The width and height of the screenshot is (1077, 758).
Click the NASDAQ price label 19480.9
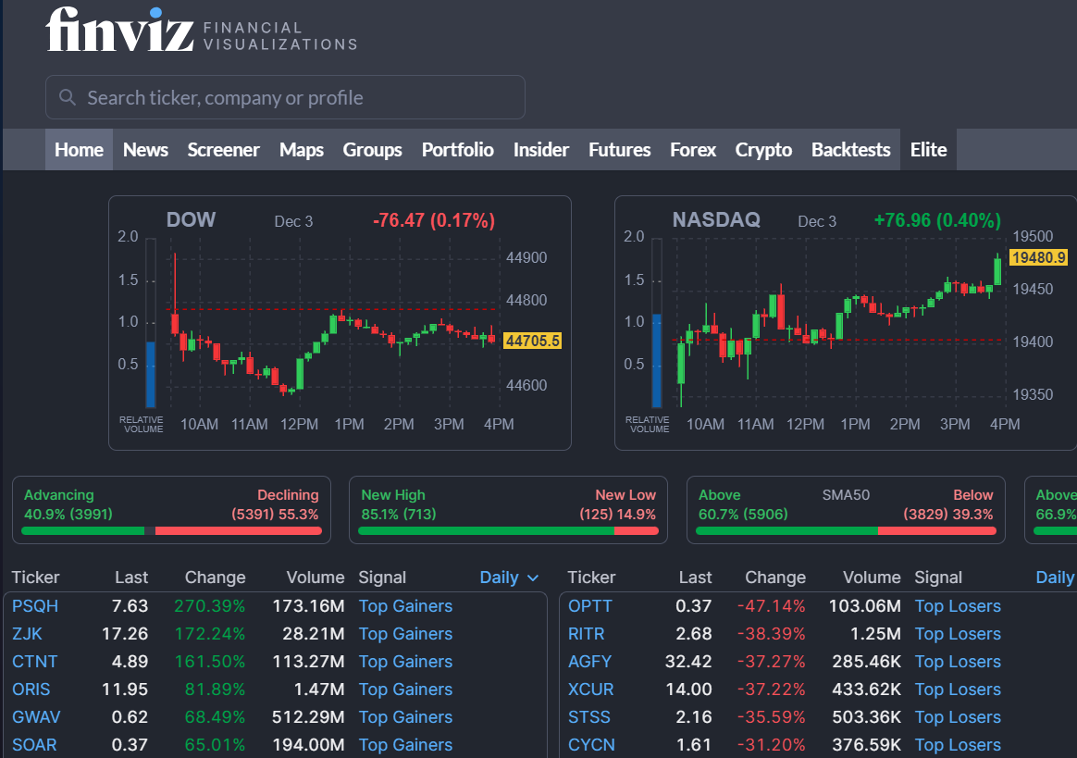(1038, 257)
